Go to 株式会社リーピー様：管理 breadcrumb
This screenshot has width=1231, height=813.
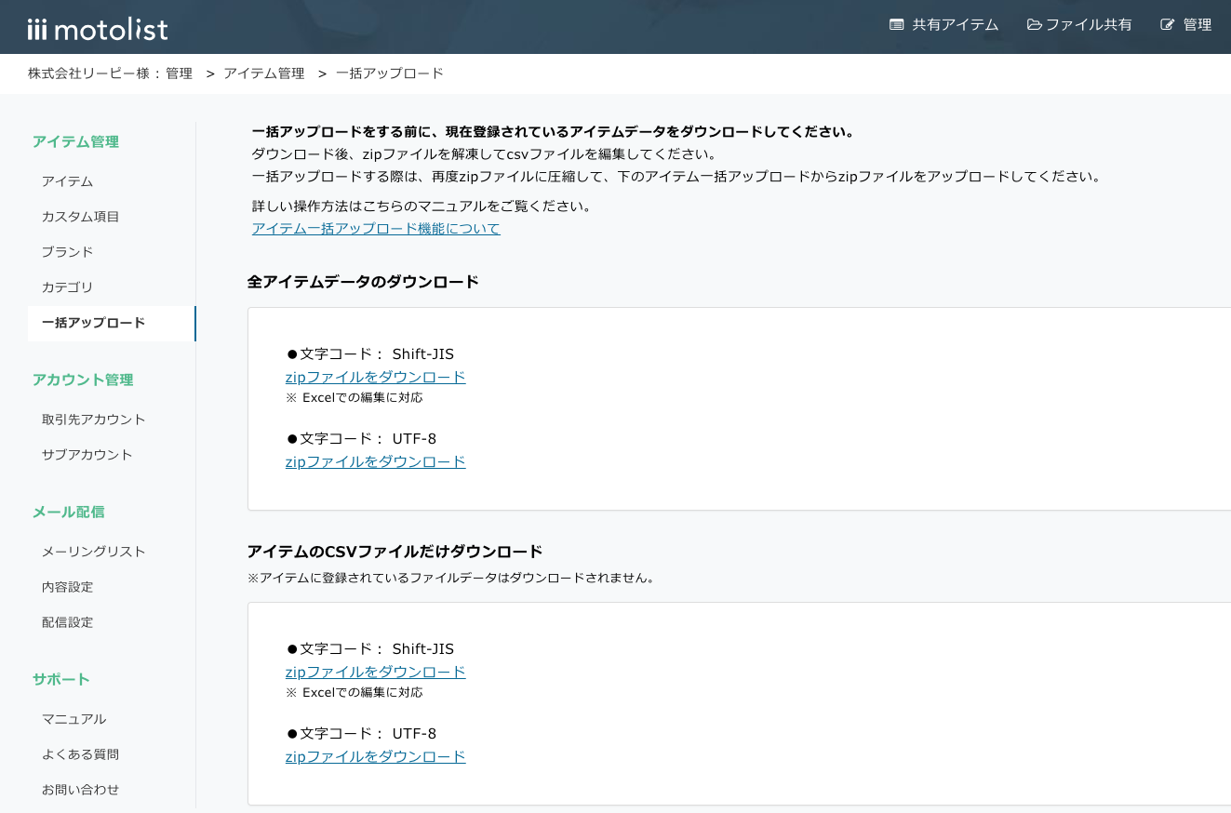[110, 73]
